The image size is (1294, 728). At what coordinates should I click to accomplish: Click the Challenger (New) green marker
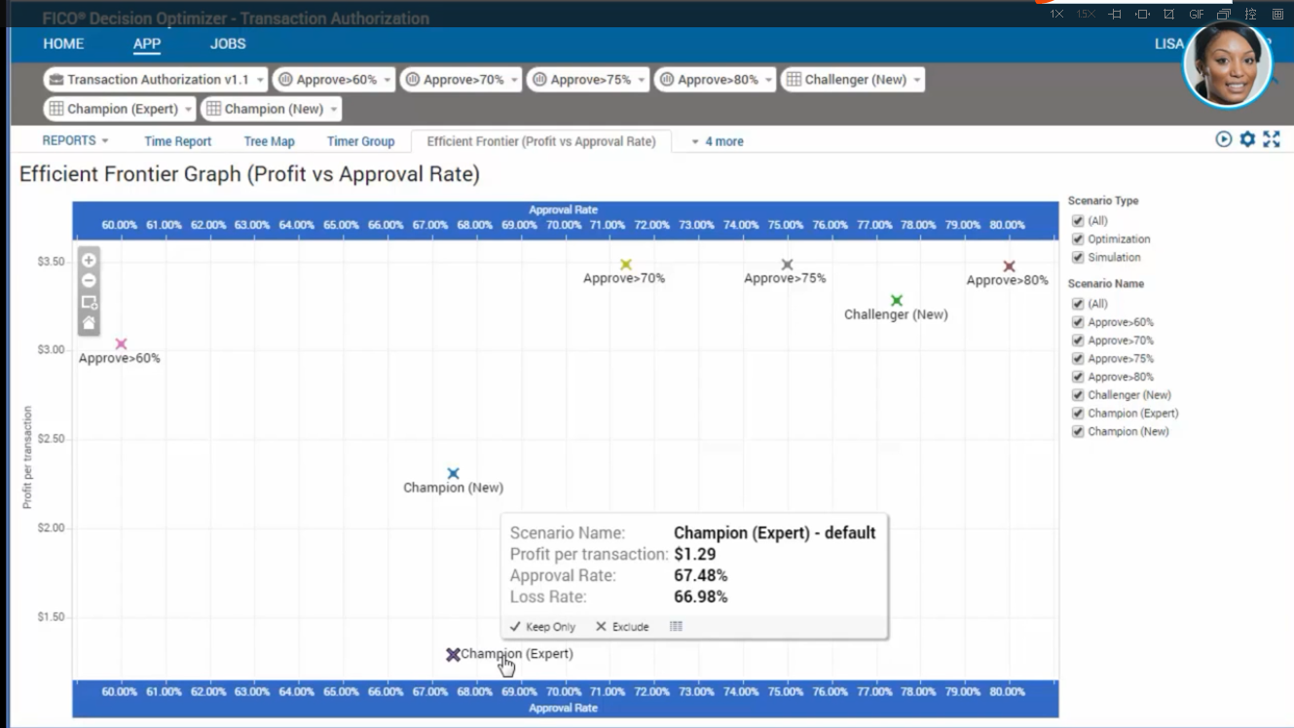tap(897, 301)
